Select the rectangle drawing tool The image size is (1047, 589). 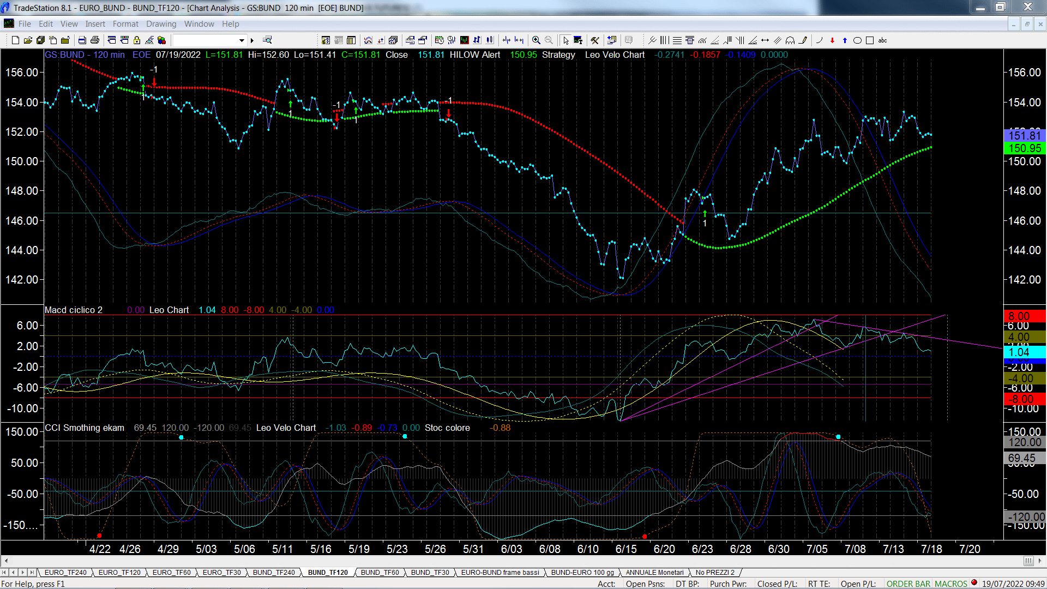(870, 40)
